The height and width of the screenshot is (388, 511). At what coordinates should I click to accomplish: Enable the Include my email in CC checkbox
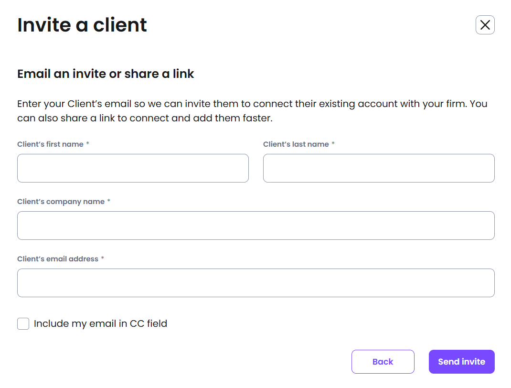tap(23, 324)
